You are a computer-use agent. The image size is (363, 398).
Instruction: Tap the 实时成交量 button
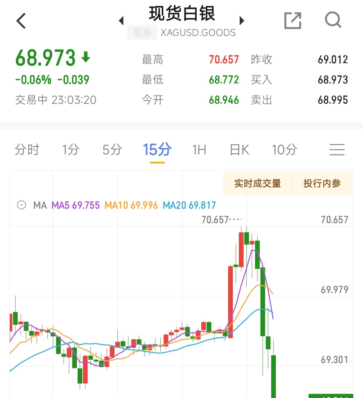[x=257, y=183]
